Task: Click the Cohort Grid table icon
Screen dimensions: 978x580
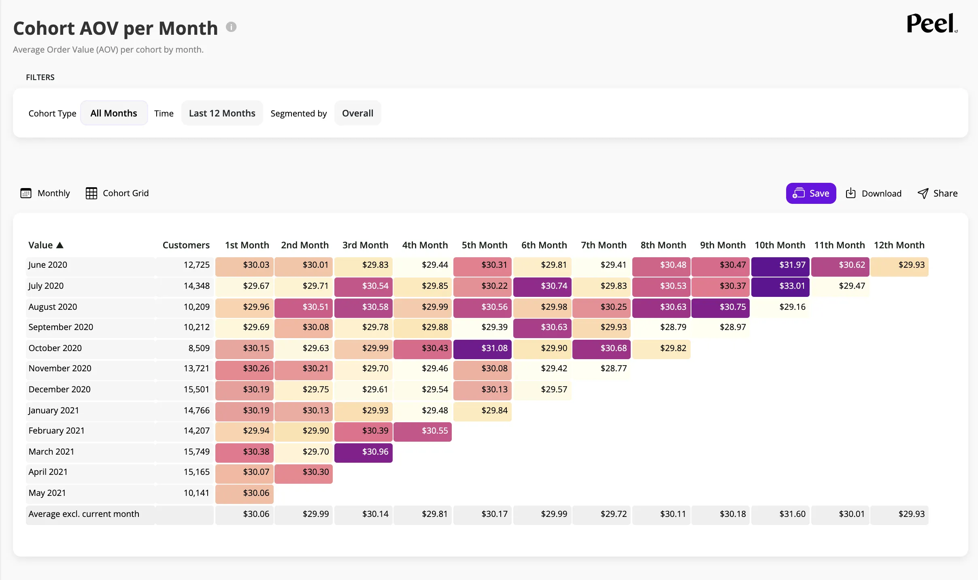Action: pos(91,193)
